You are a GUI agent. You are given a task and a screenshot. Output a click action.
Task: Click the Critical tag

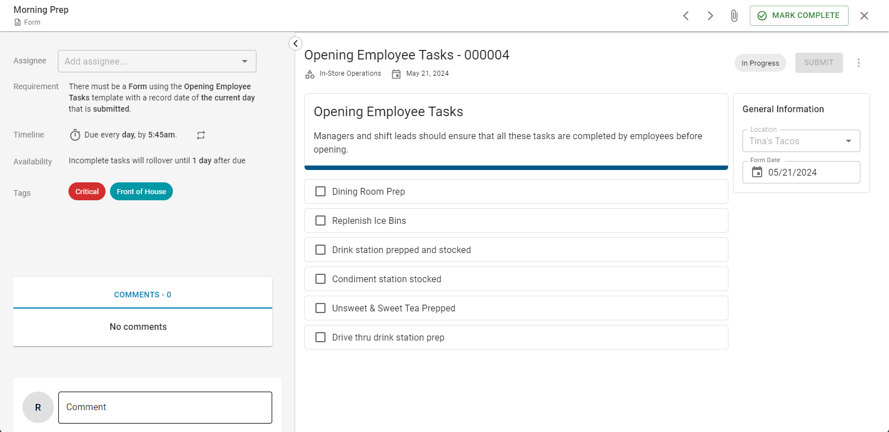87,191
